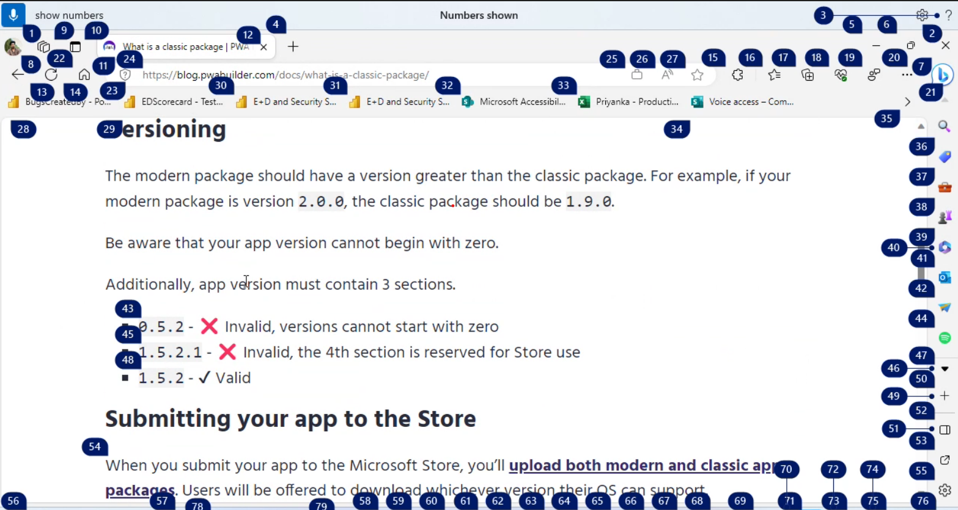Select the 'What is a classic package' tab
Image resolution: width=958 pixels, height=510 pixels.
coord(183,46)
